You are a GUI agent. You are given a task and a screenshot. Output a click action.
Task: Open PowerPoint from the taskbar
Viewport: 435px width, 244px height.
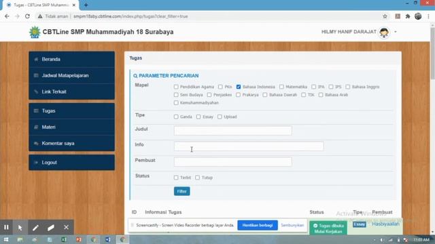tap(79, 239)
